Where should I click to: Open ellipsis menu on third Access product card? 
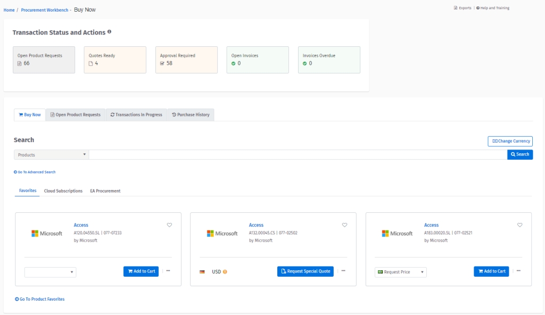click(x=518, y=271)
